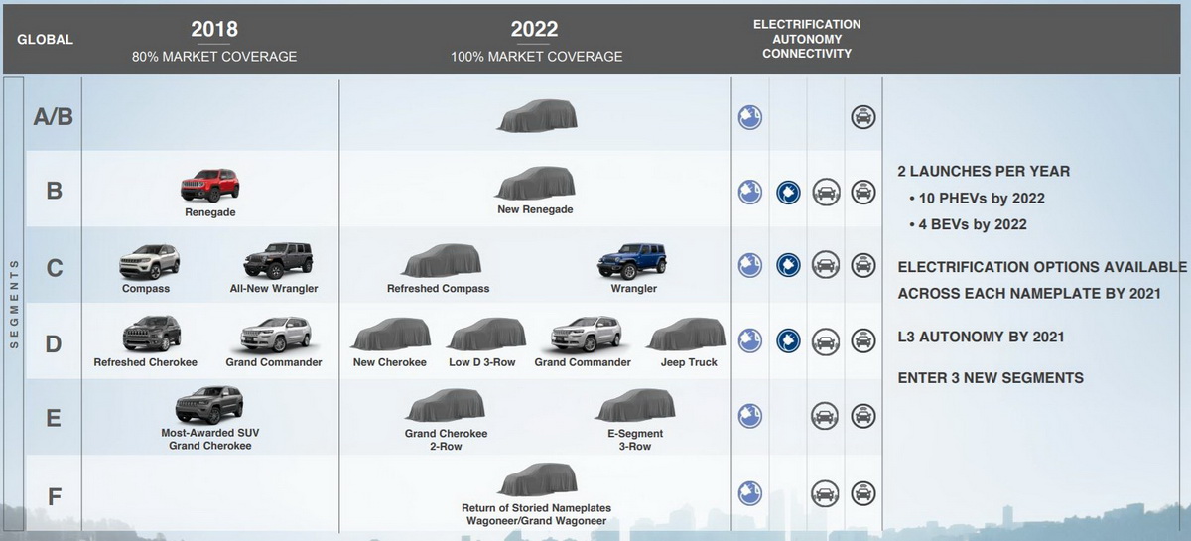Click the 'L3 AUTONOMY BY 2021' text
1191x541 pixels.
[981, 337]
